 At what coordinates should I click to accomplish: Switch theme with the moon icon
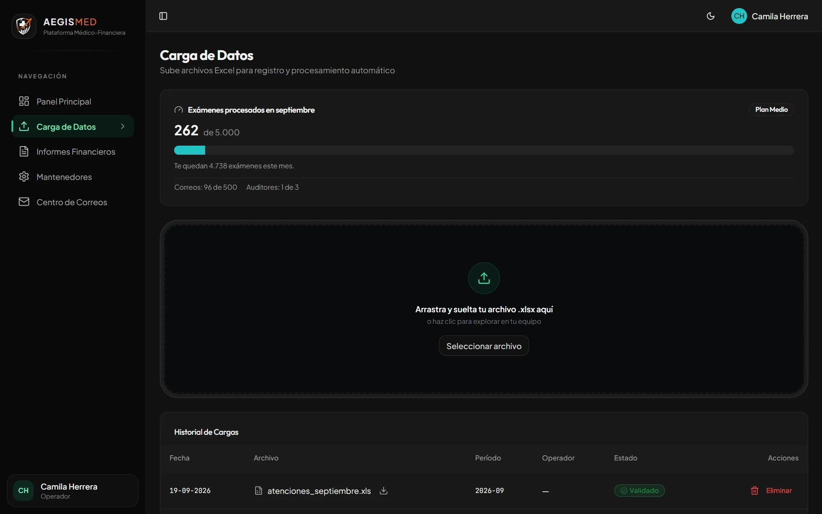point(711,16)
